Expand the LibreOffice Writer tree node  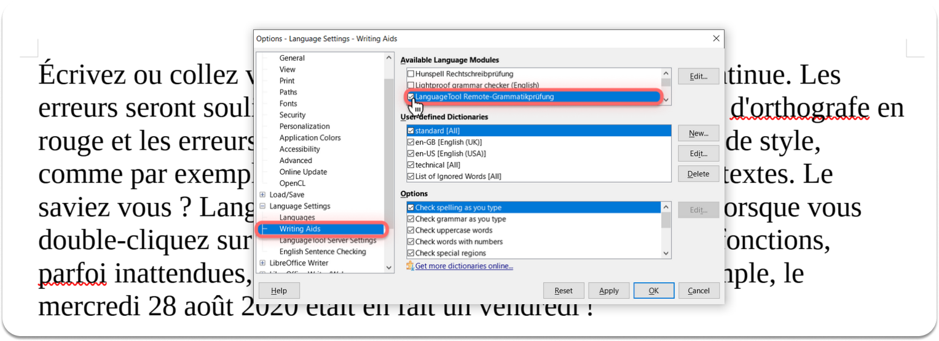click(262, 263)
